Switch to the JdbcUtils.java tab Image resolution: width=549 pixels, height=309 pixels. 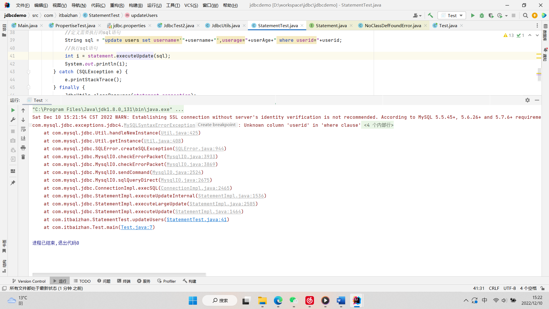225,25
